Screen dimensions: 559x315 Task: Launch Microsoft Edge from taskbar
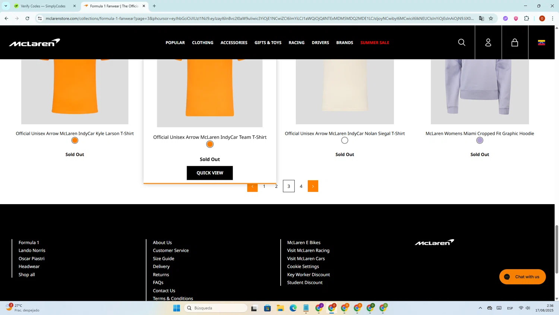(x=293, y=308)
